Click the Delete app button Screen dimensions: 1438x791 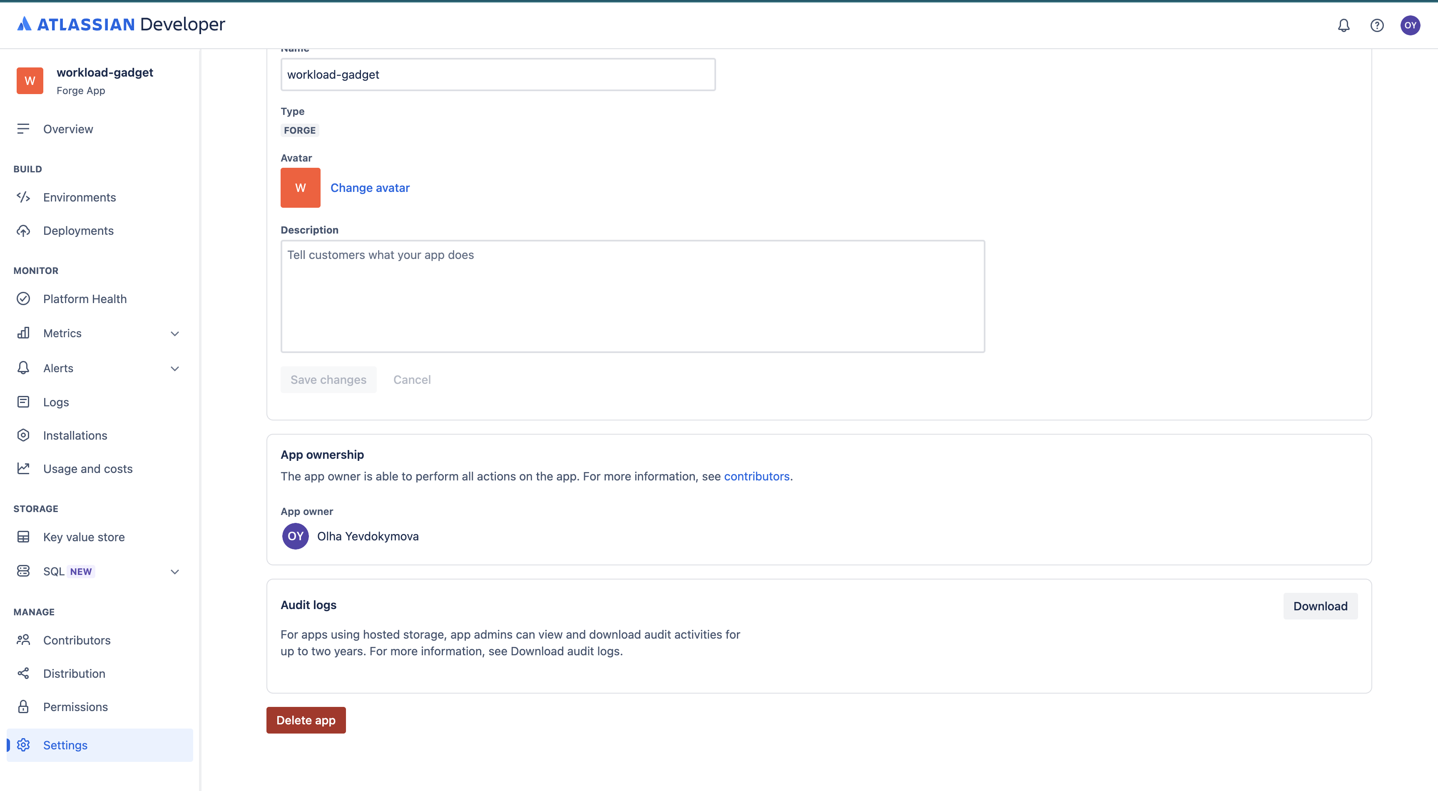(x=306, y=720)
